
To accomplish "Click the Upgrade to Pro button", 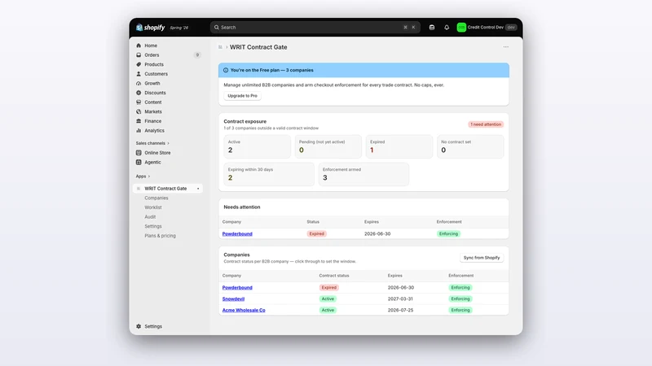I will (x=242, y=96).
